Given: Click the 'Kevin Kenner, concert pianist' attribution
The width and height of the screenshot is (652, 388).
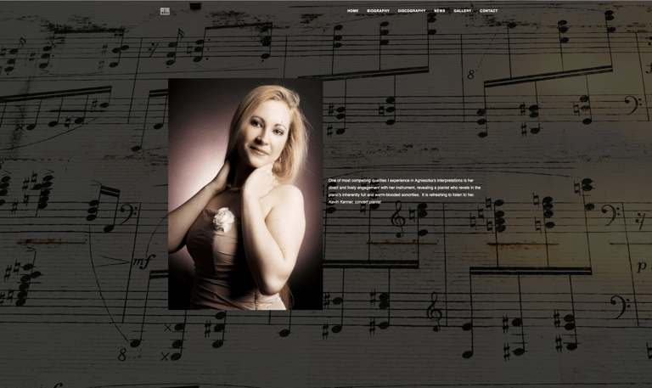Looking at the screenshot, I should pyautogui.click(x=355, y=202).
